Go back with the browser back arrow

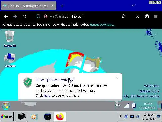point(6,16)
